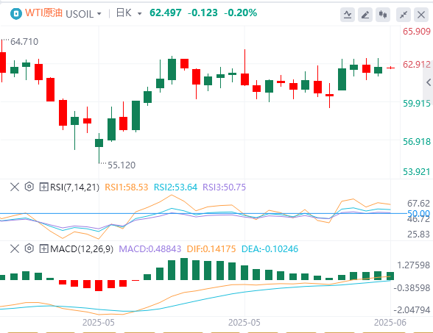This screenshot has width=433, height=333.
Task: Click the WTI crude oil logo icon
Action: pyautogui.click(x=15, y=13)
